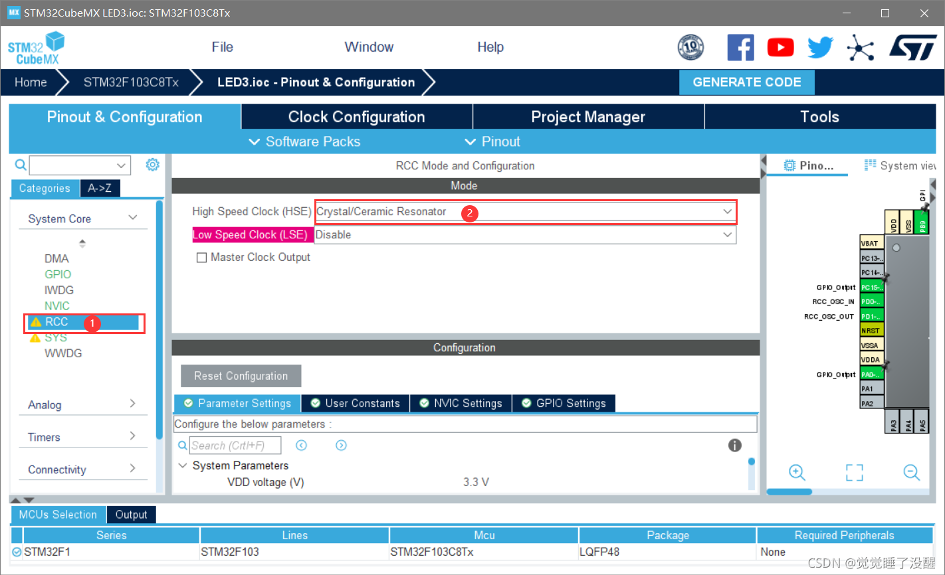Fit the chip to view icon
Screen dimensions: 945x575
855,472
